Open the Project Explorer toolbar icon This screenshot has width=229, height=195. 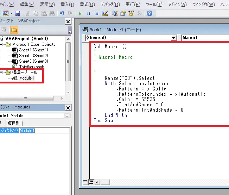tap(115, 13)
